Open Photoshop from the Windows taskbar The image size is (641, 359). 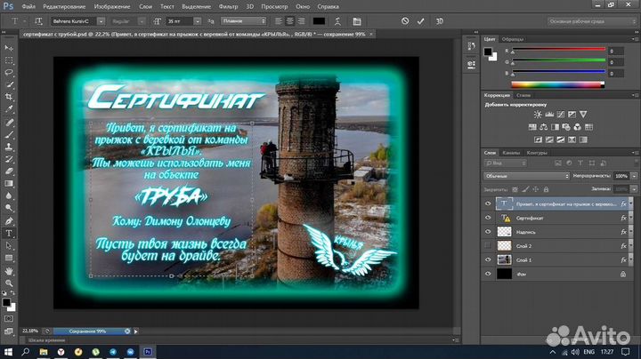coord(148,352)
